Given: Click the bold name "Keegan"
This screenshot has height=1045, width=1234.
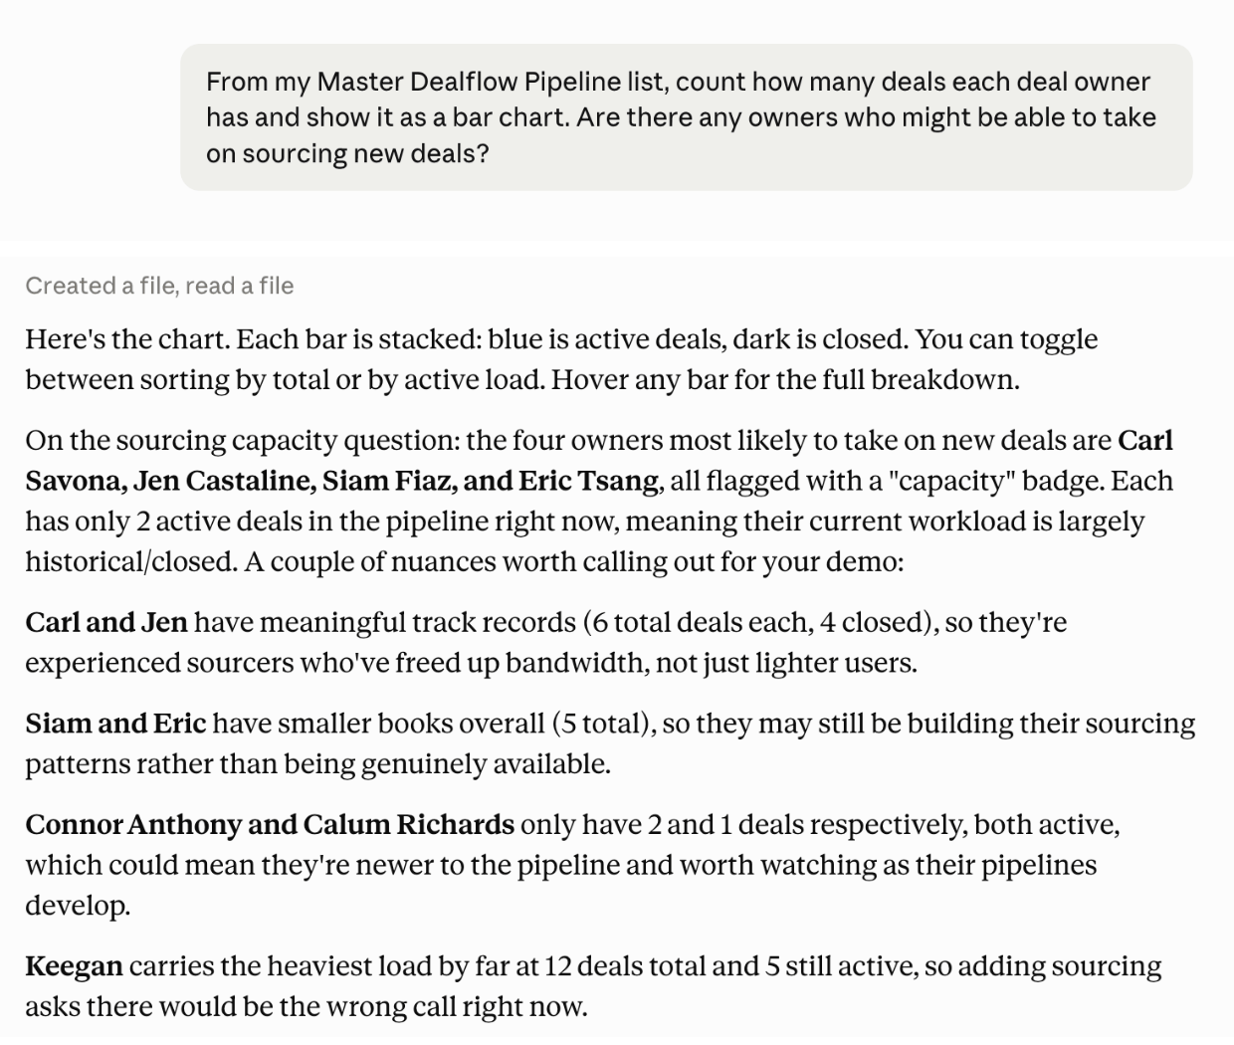Looking at the screenshot, I should point(75,965).
